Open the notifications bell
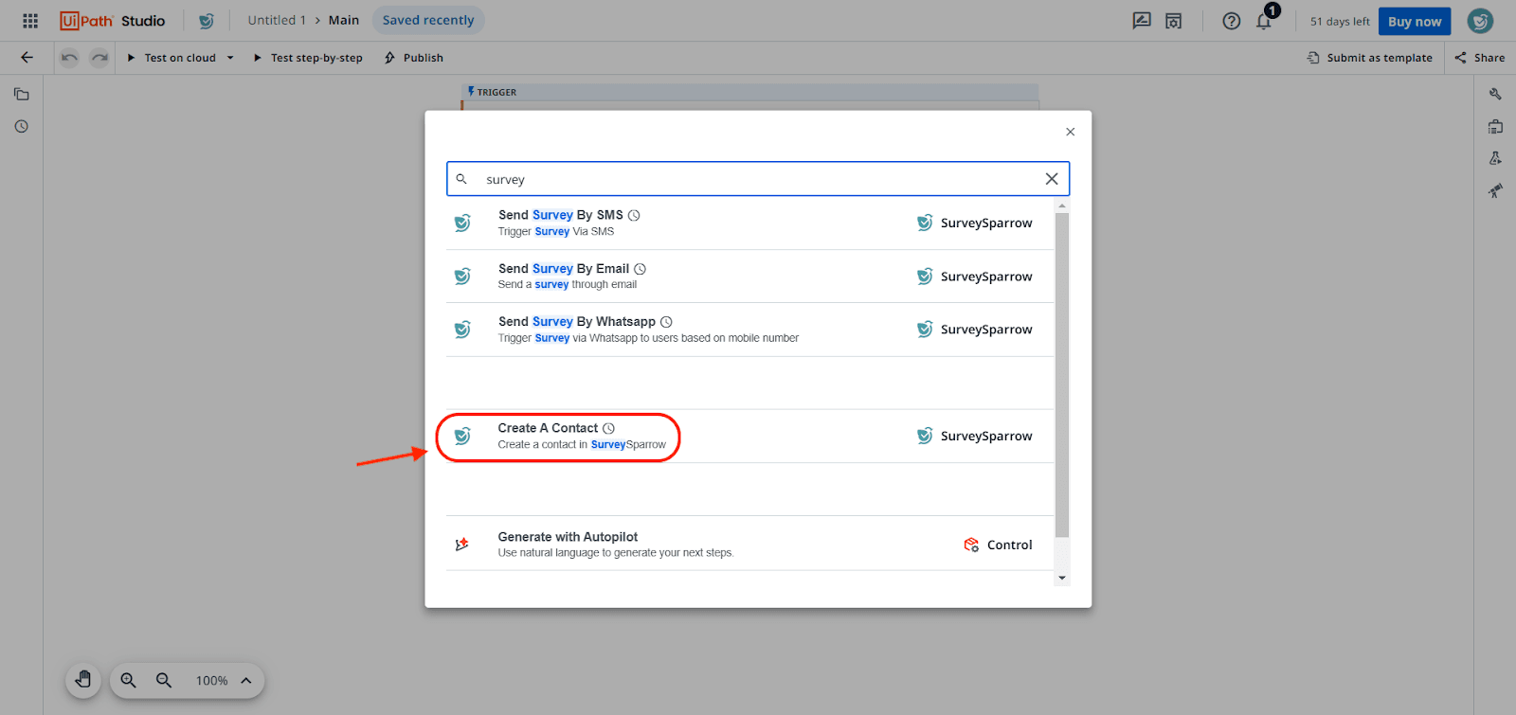Viewport: 1516px width, 715px height. click(1264, 21)
